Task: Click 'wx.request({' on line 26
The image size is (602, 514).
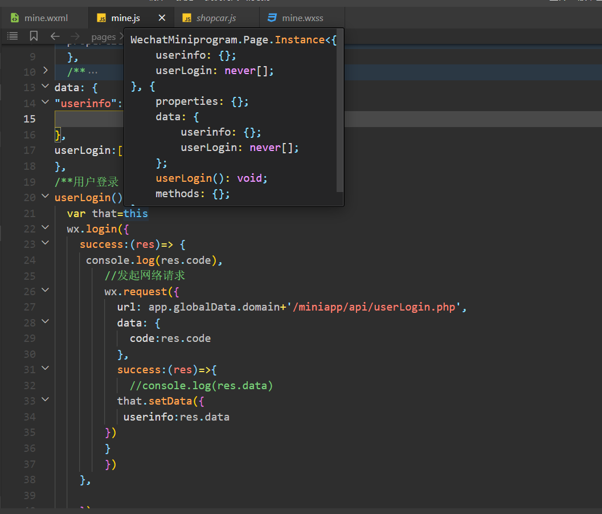Action: coord(142,292)
